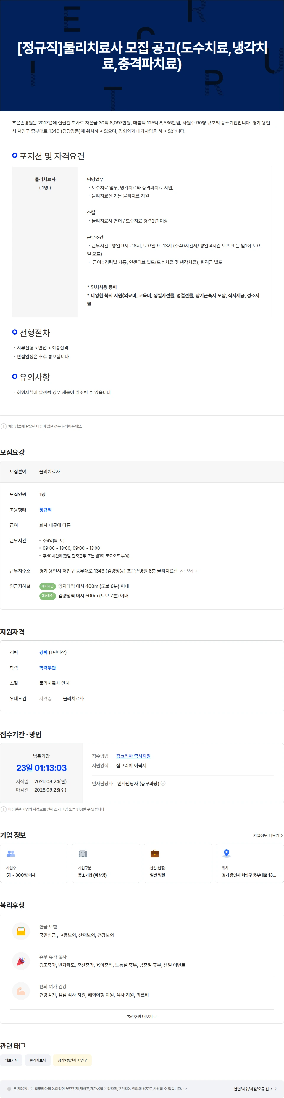Click the 위치 map pin icon
Viewport: 284px width, 1098px height.
[227, 854]
